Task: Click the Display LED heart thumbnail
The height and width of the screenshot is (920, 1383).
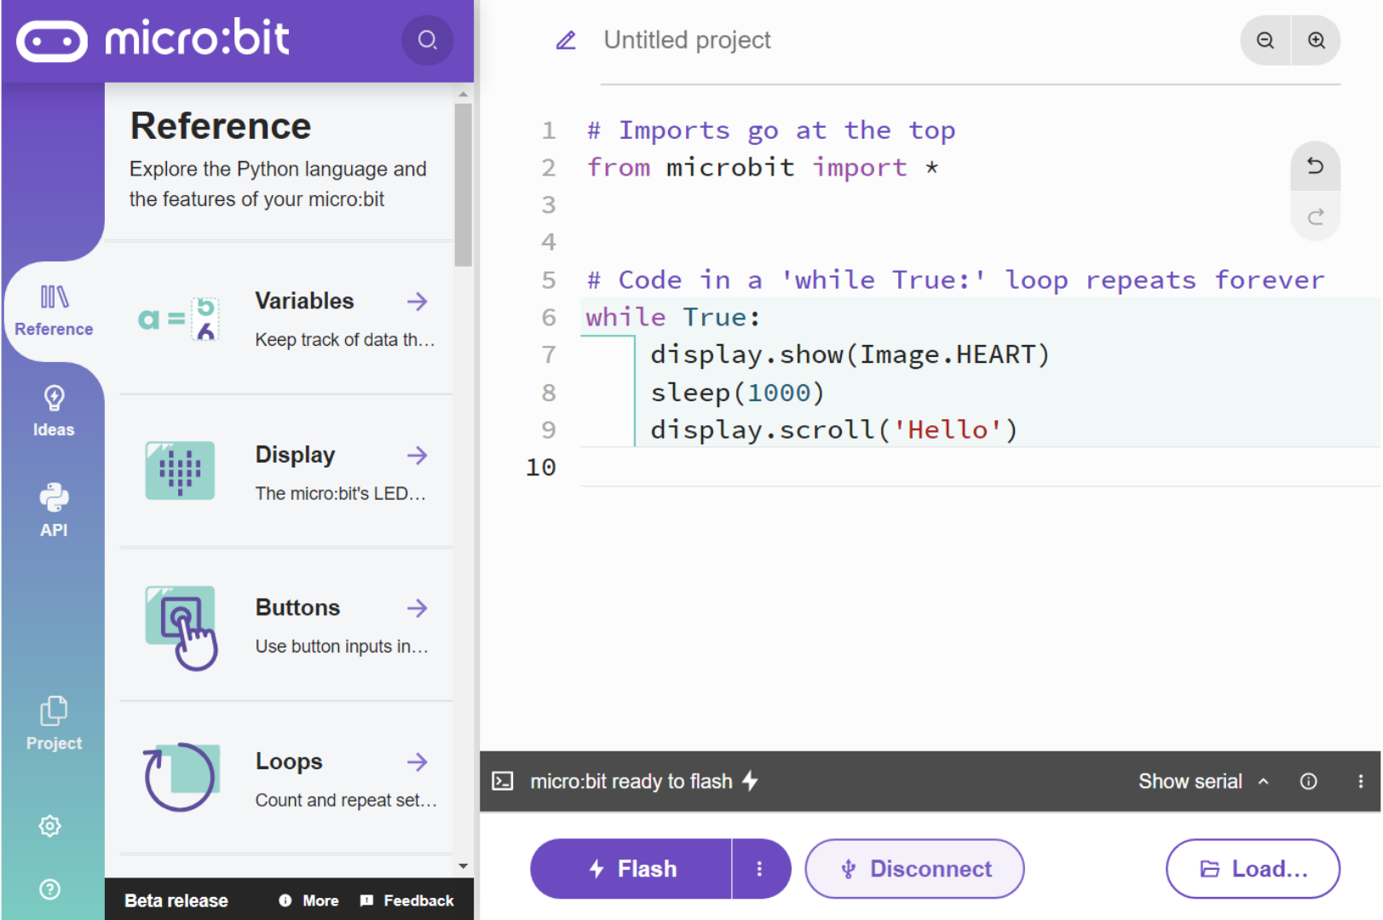Action: coord(180,470)
